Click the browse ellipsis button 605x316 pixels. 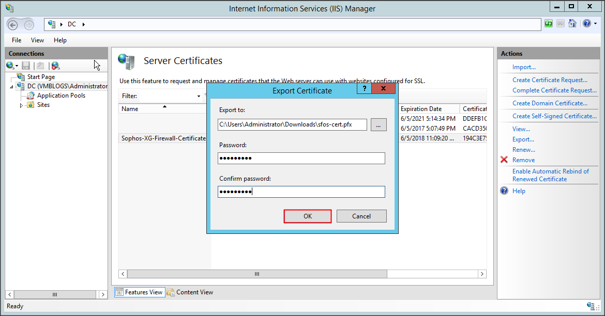pos(379,124)
